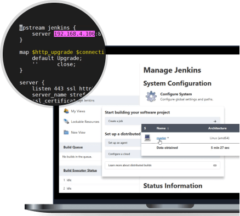Click executor row '2 Idle'
The width and height of the screenshot is (240, 216).
(67, 189)
